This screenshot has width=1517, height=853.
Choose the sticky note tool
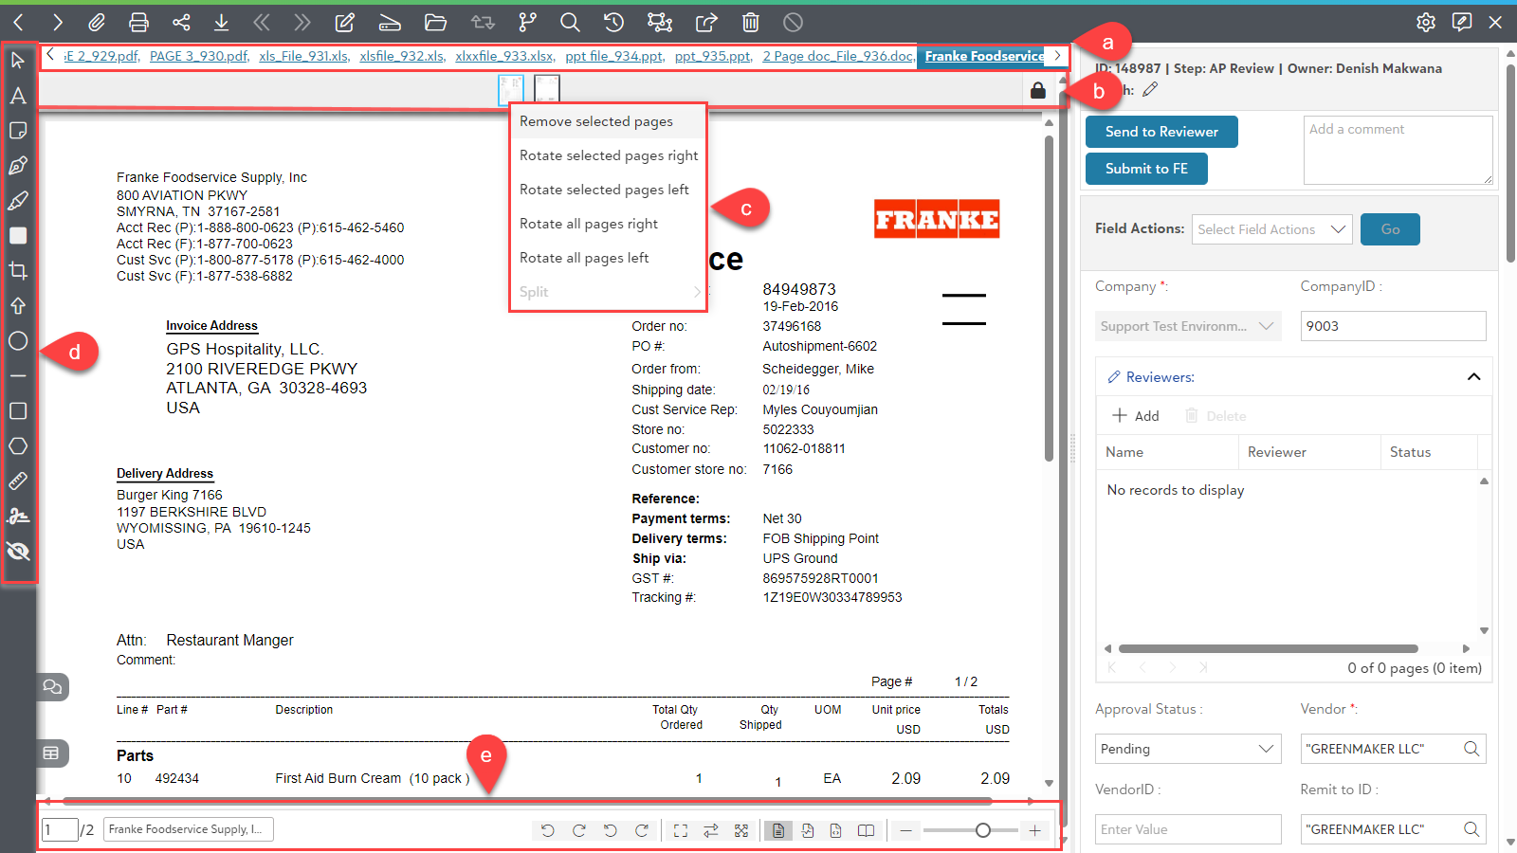pyautogui.click(x=18, y=131)
